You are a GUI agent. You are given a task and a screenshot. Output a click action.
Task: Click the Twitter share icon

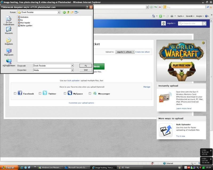click(45, 93)
